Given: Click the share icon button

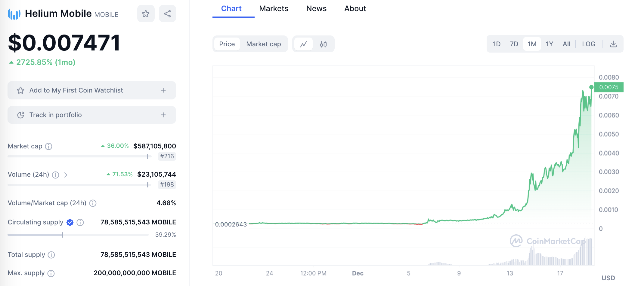Looking at the screenshot, I should (x=167, y=14).
